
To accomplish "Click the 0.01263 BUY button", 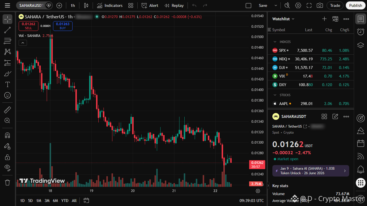I will click(63, 26).
